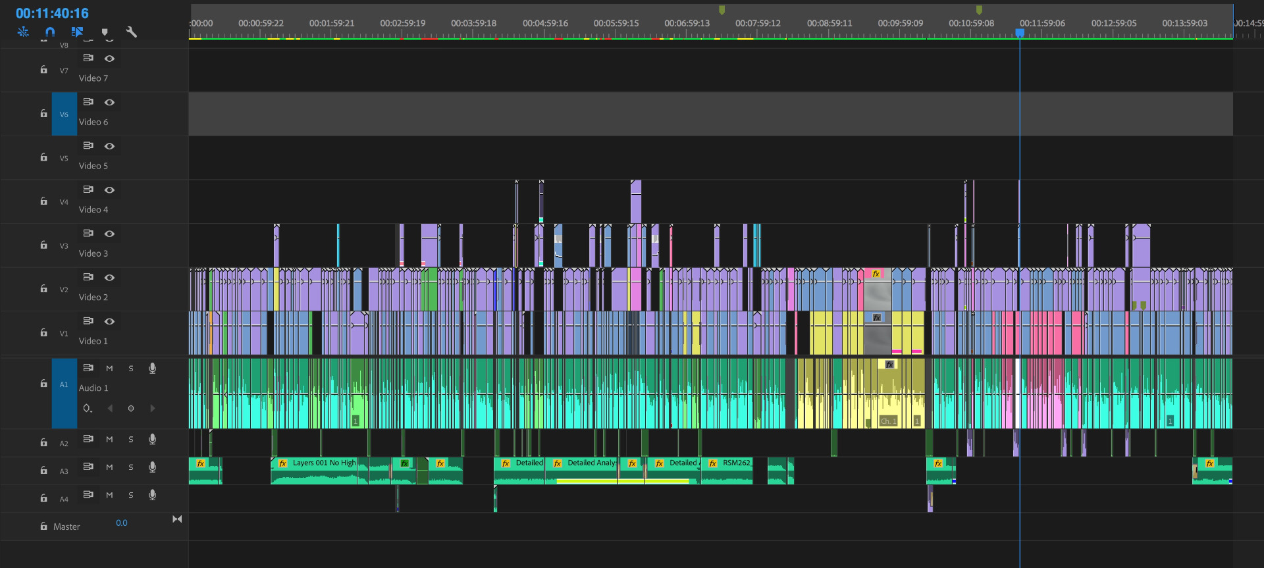Hide Video 4 track output
Screen dimensions: 1264x568
point(109,190)
